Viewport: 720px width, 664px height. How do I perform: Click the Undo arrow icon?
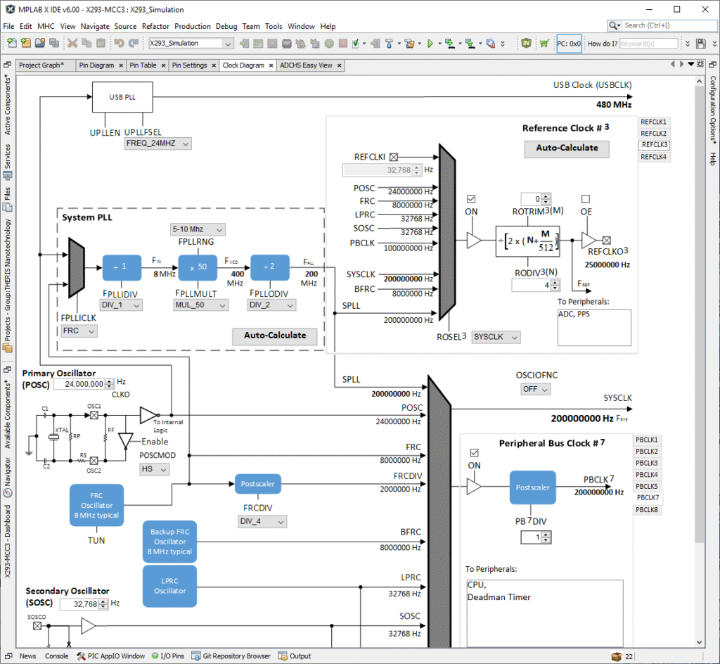tap(120, 43)
